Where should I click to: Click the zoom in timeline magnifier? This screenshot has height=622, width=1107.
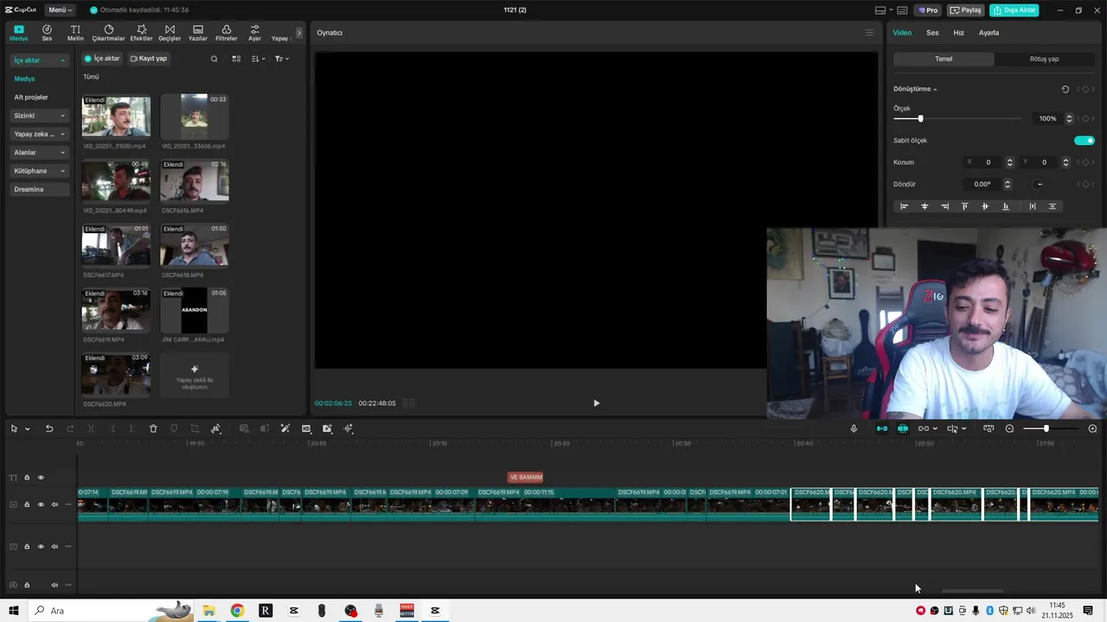pyautogui.click(x=1092, y=428)
